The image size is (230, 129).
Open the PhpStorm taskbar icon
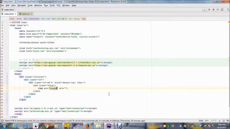(x=109, y=126)
